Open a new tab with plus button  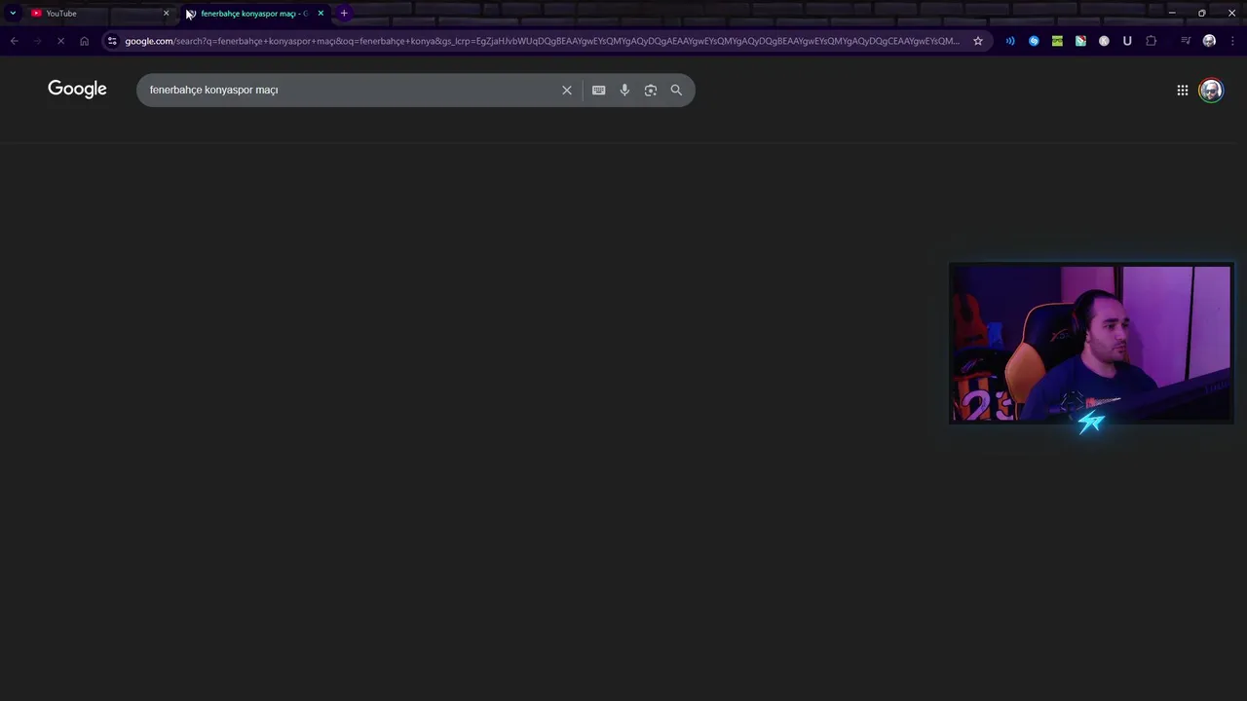[344, 13]
